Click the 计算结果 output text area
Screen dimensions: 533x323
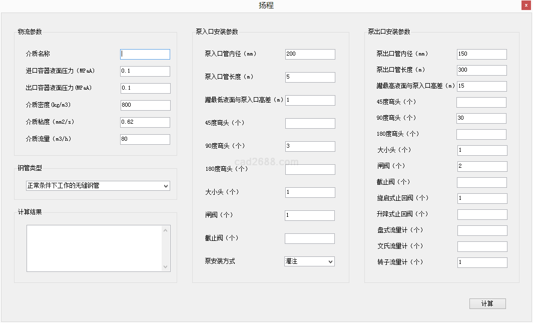pos(94,248)
